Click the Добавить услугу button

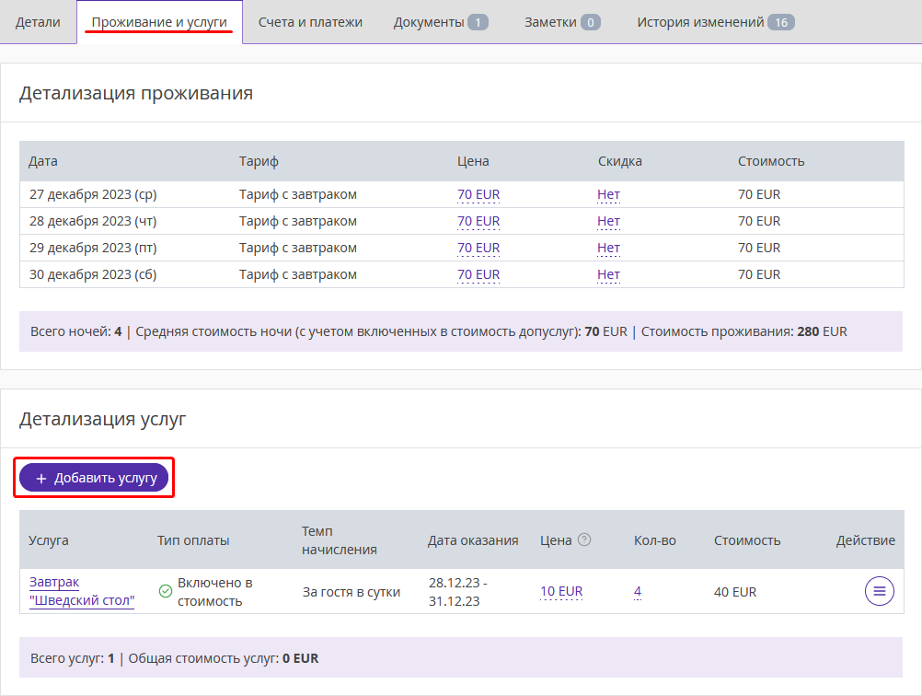pyautogui.click(x=94, y=478)
